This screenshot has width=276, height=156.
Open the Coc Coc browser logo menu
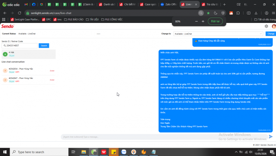[x=11, y=4]
